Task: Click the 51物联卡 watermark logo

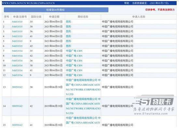Action: pos(154,105)
